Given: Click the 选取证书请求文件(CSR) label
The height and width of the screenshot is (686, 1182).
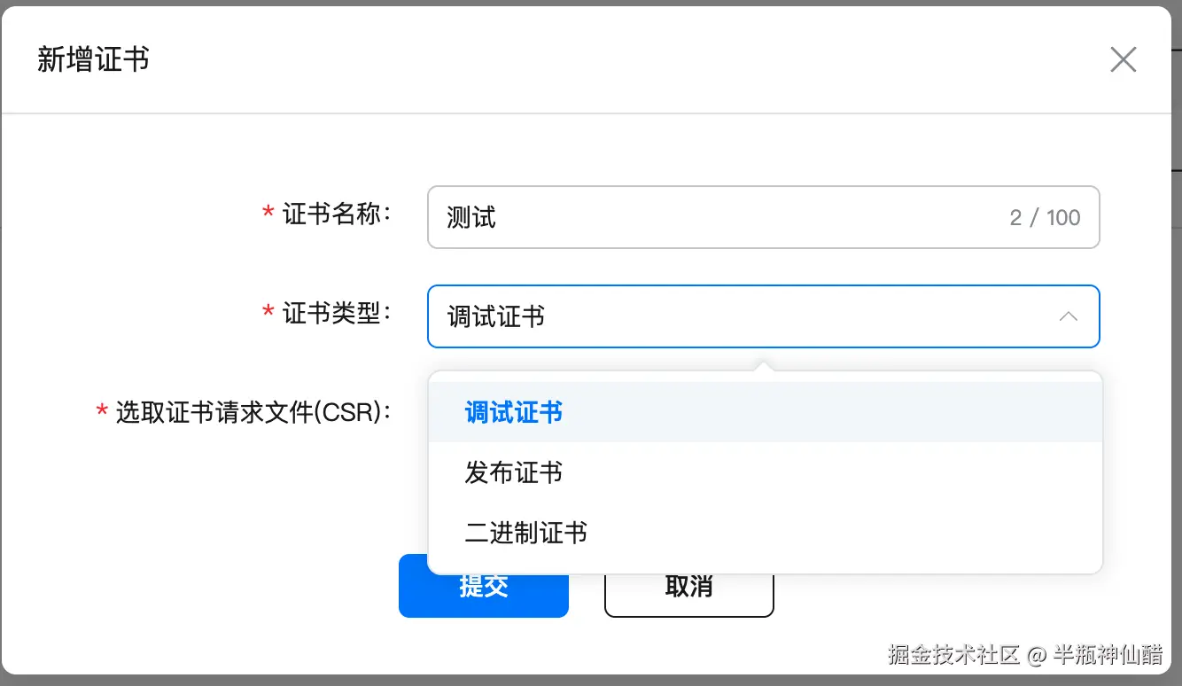Looking at the screenshot, I should (x=253, y=412).
